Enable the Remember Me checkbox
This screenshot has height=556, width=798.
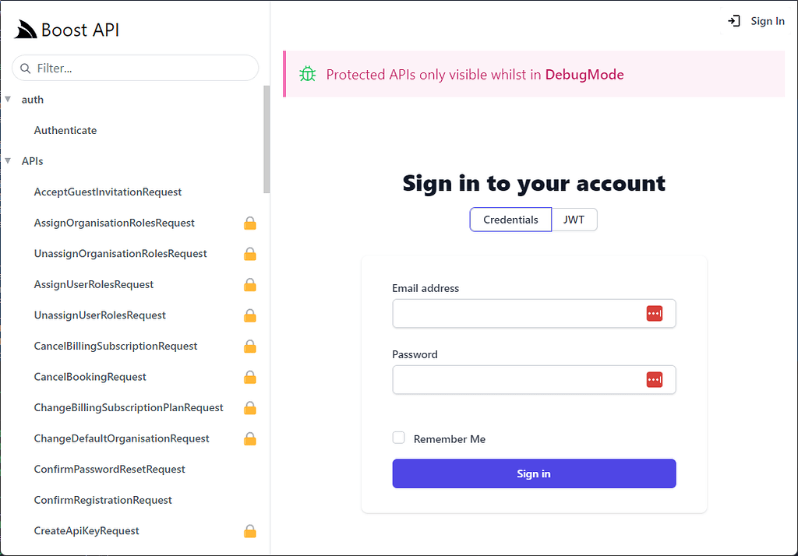tap(398, 438)
